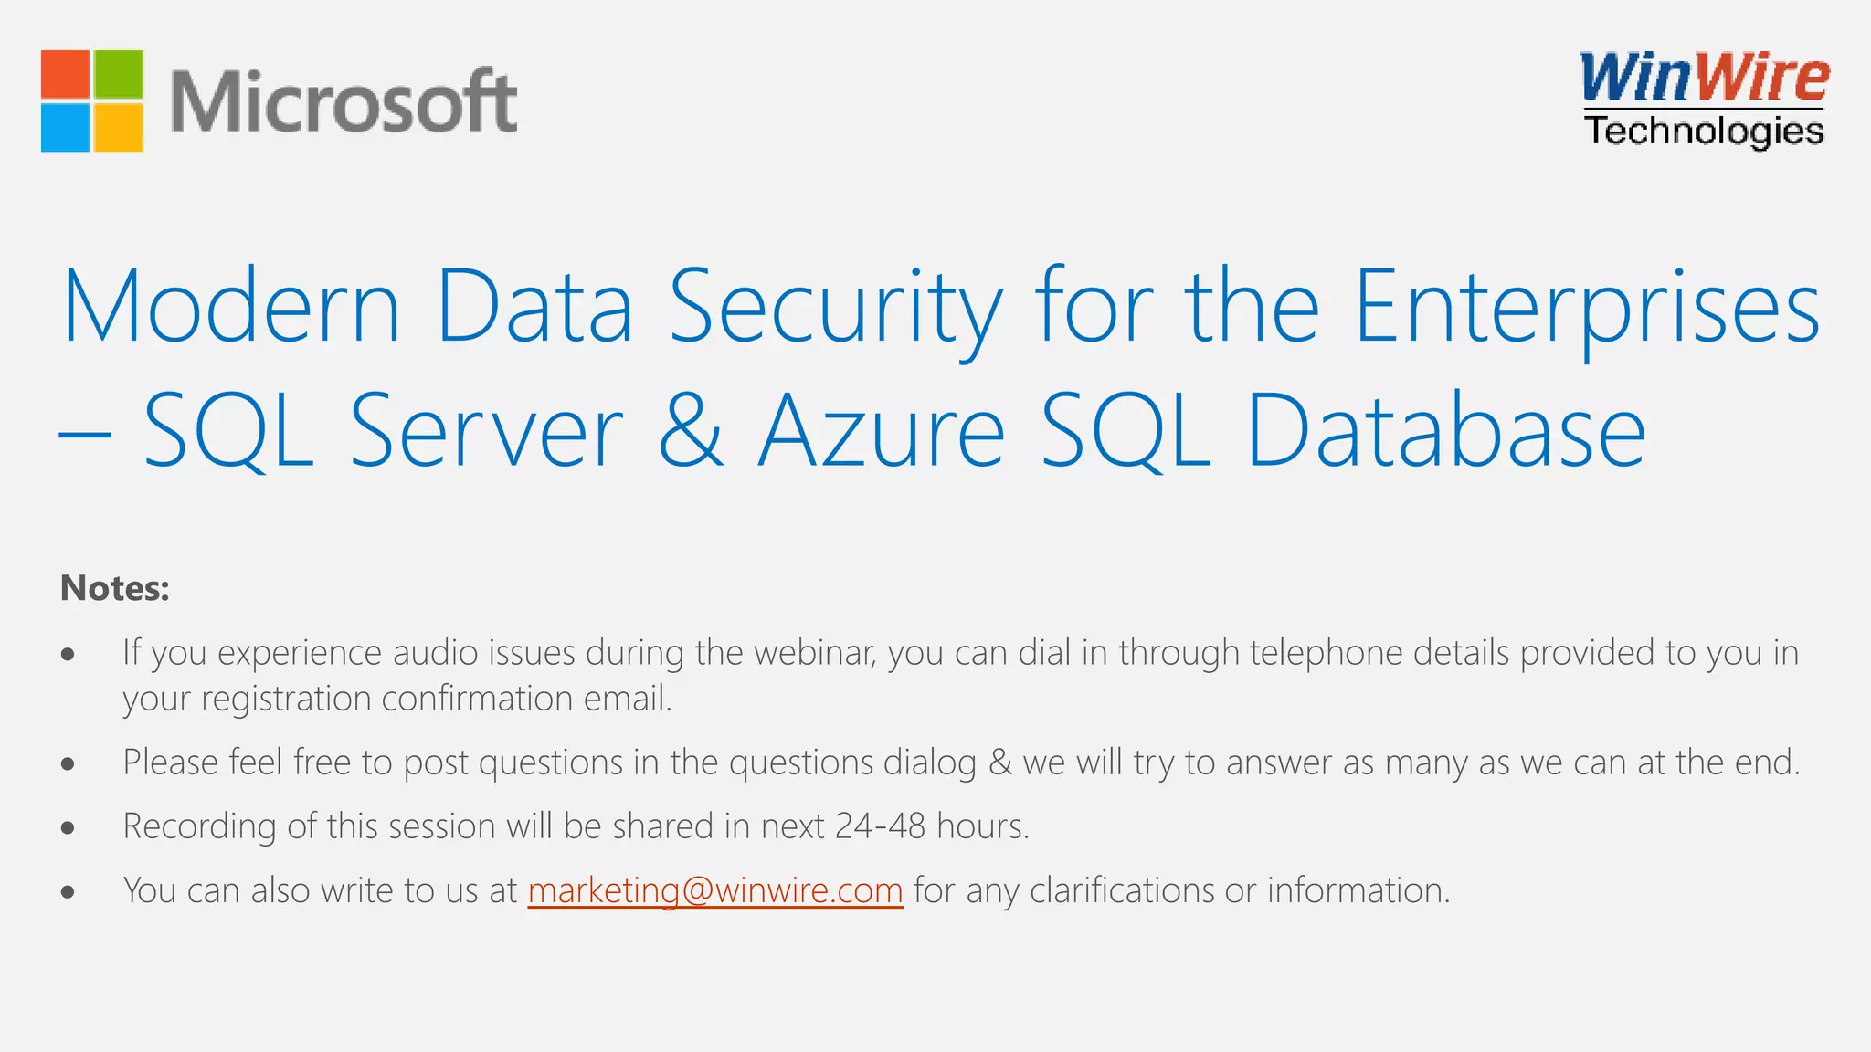
Task: Click the blue square in the Microsoft logo
Action: (x=66, y=127)
